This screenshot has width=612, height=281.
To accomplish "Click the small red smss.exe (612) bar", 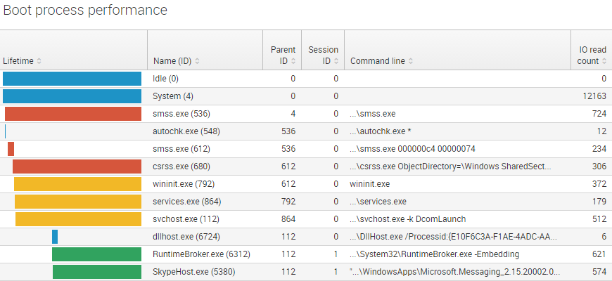I will click(x=11, y=149).
